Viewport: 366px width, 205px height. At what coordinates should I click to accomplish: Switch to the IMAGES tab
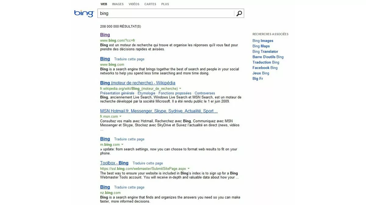click(x=118, y=4)
